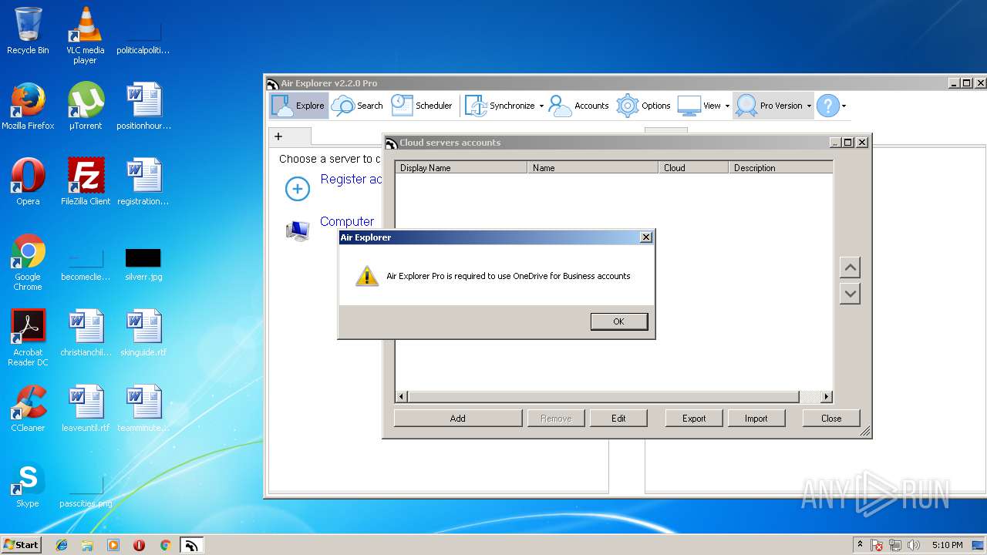This screenshot has width=987, height=555.
Task: Select Google Chrome desktop icon
Action: coord(28,262)
